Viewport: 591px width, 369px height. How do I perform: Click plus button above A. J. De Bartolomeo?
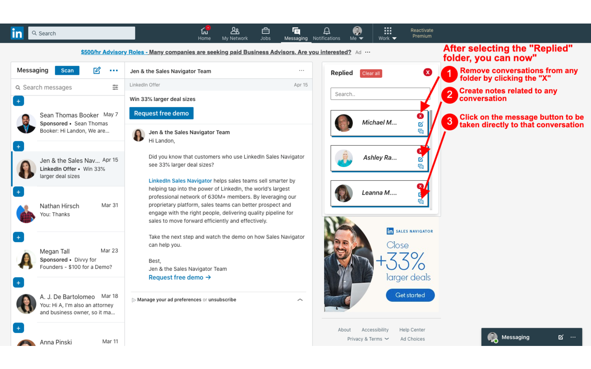point(18,283)
